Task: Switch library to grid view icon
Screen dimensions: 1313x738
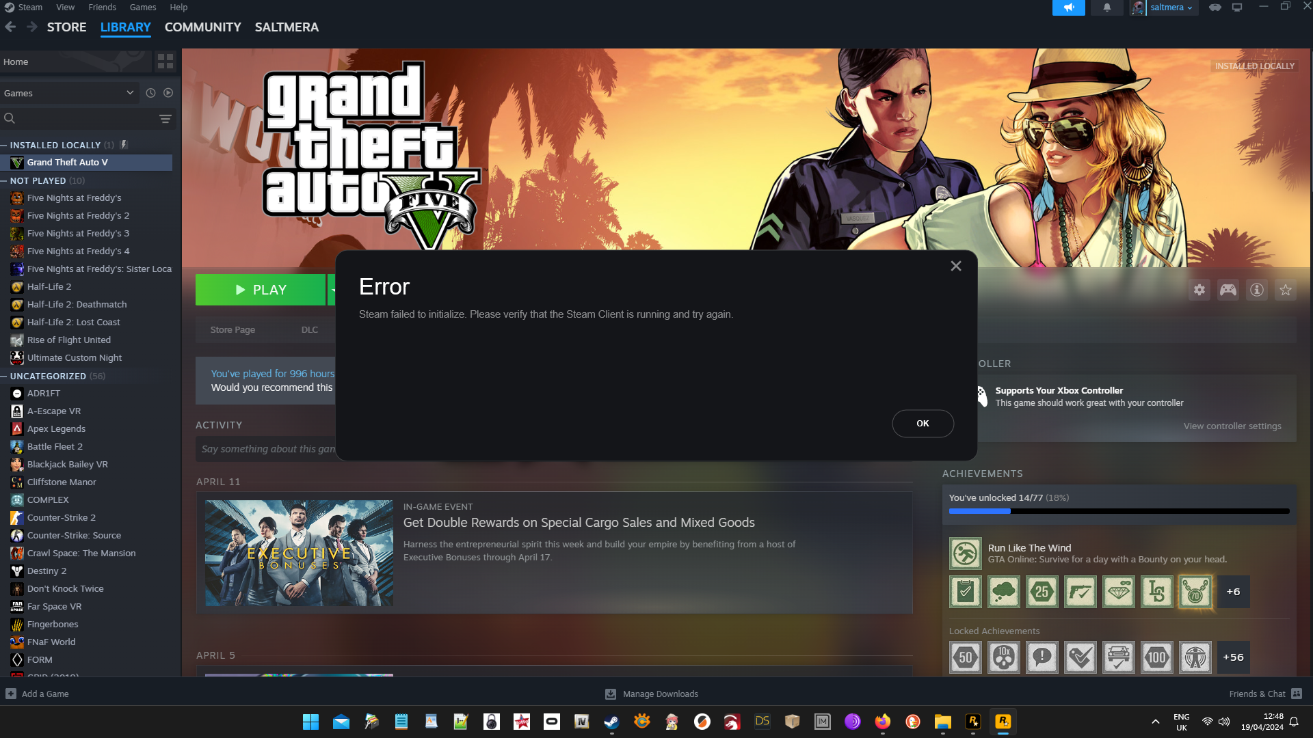Action: (165, 61)
